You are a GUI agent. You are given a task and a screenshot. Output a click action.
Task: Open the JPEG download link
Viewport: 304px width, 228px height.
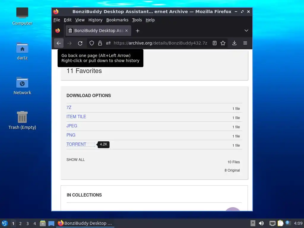coord(72,126)
